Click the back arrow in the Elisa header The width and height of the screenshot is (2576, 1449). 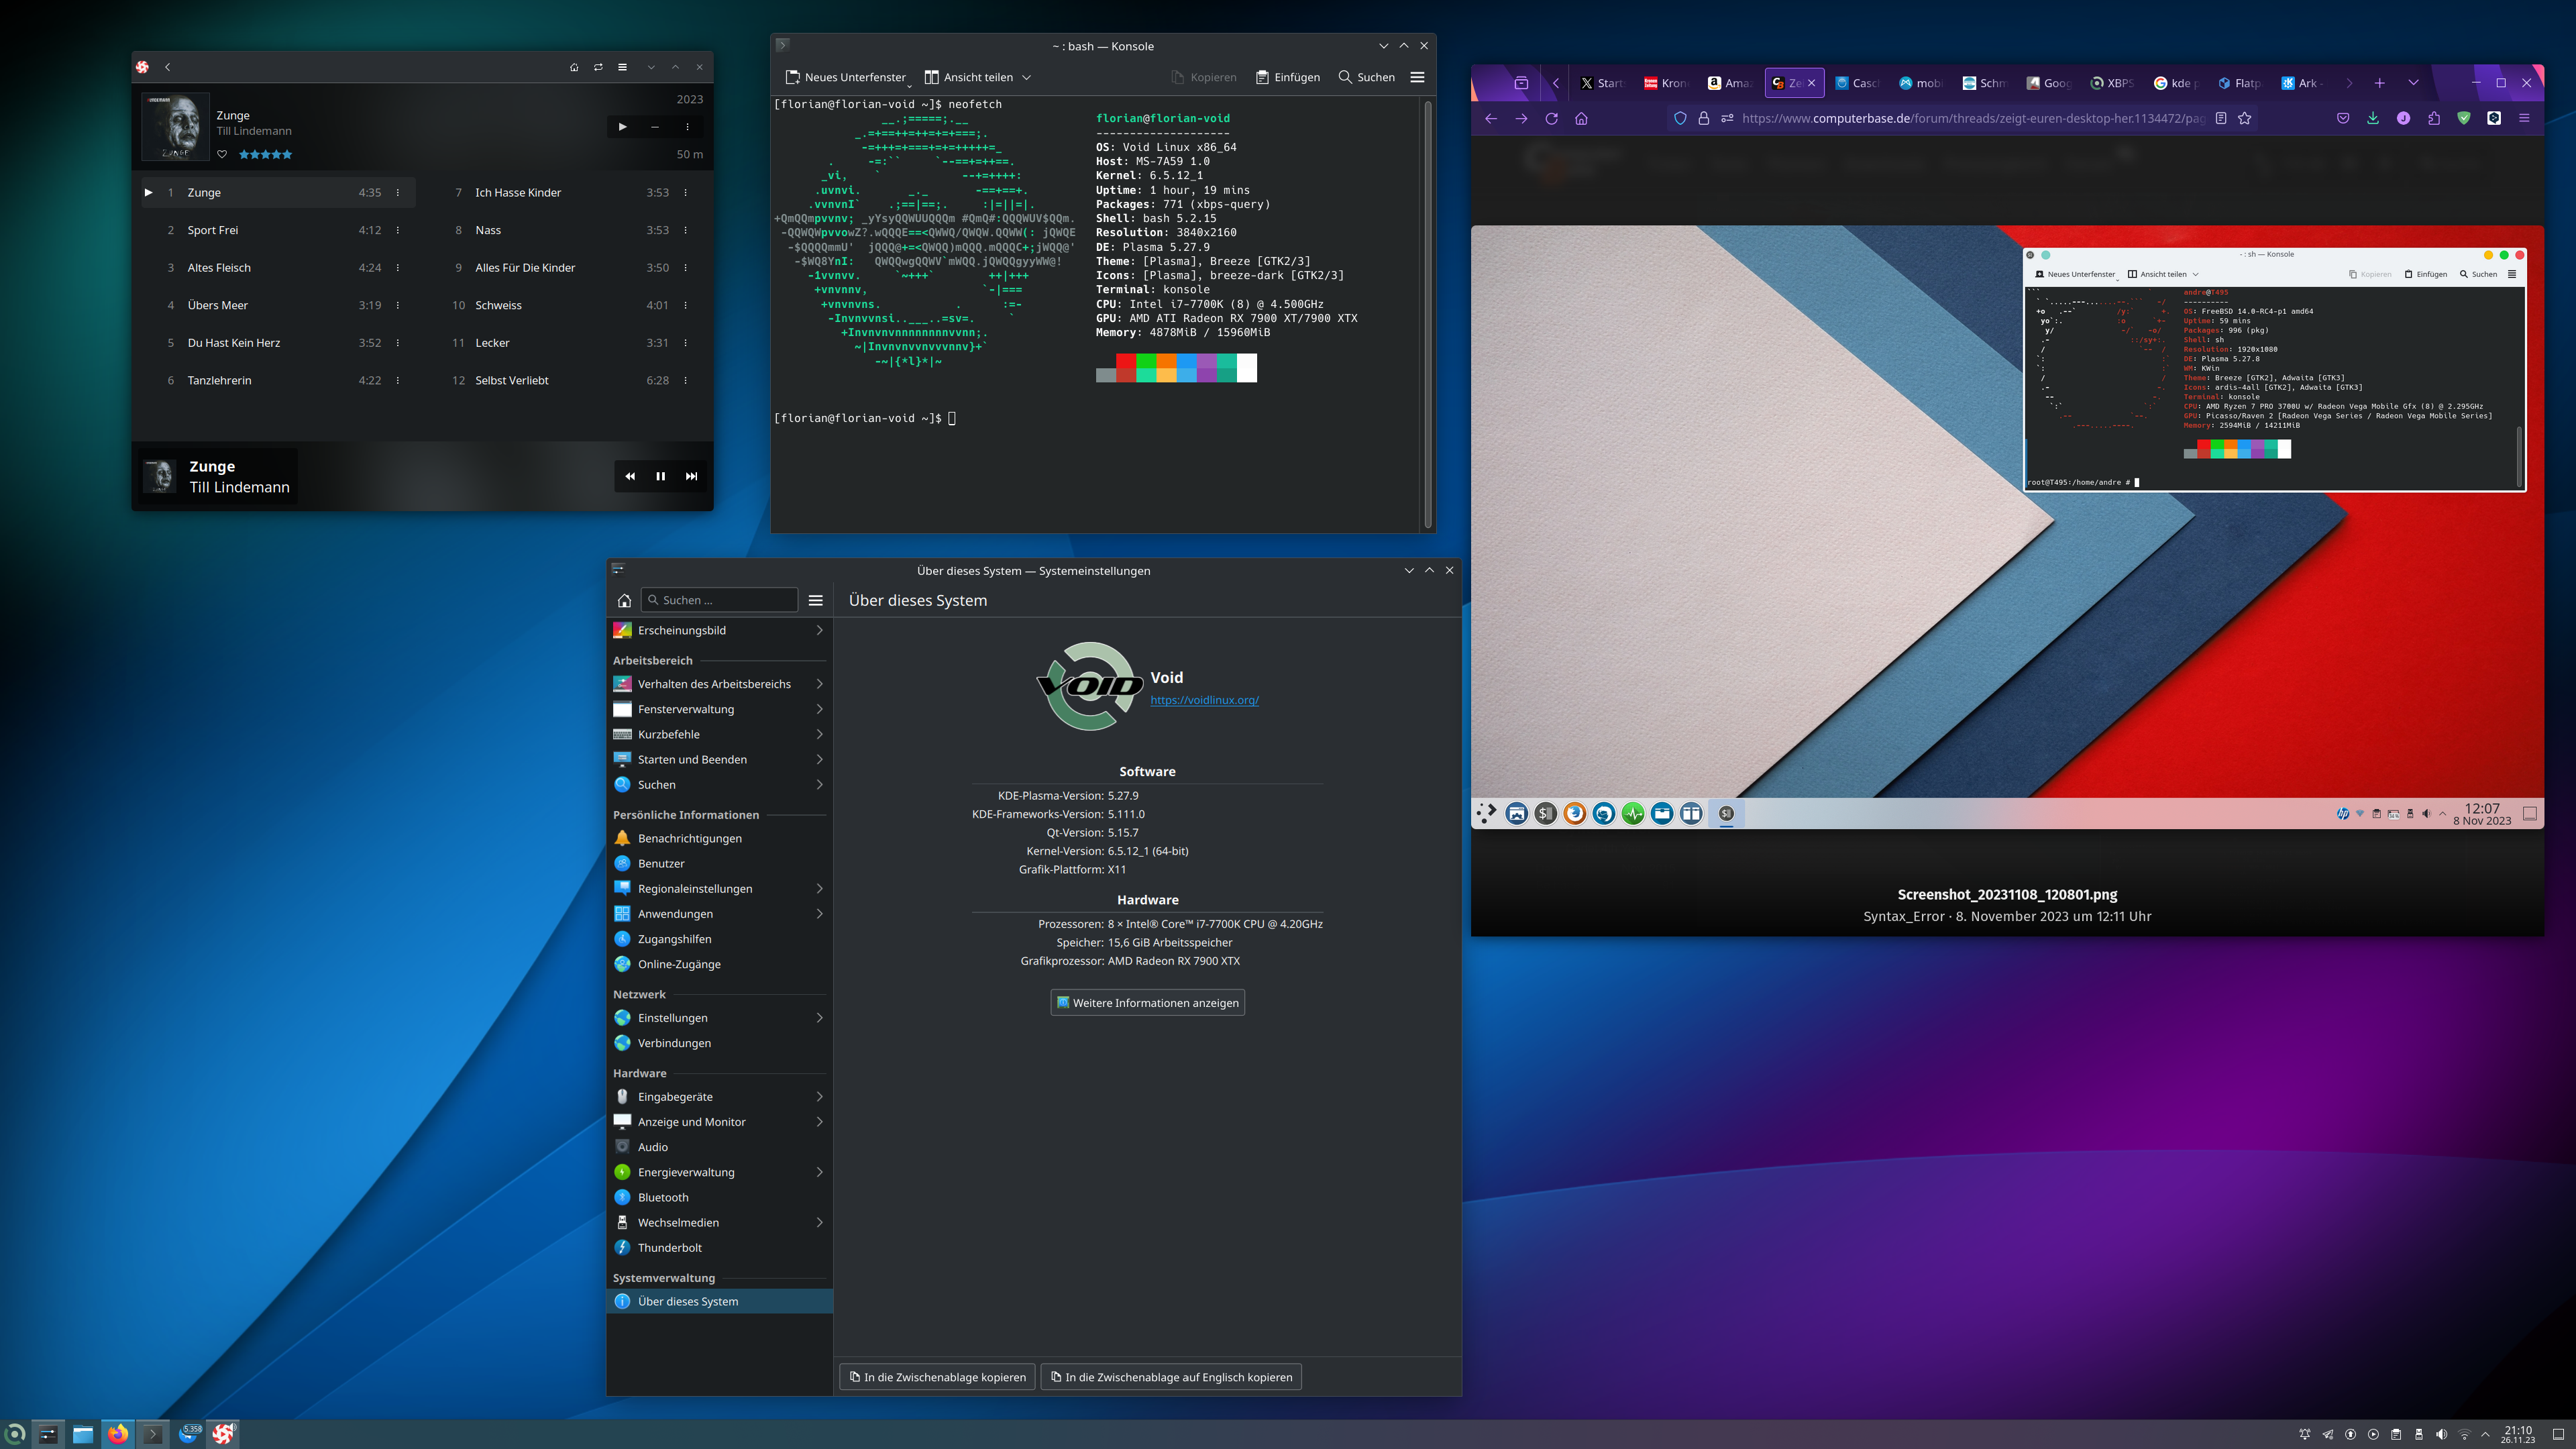[168, 67]
